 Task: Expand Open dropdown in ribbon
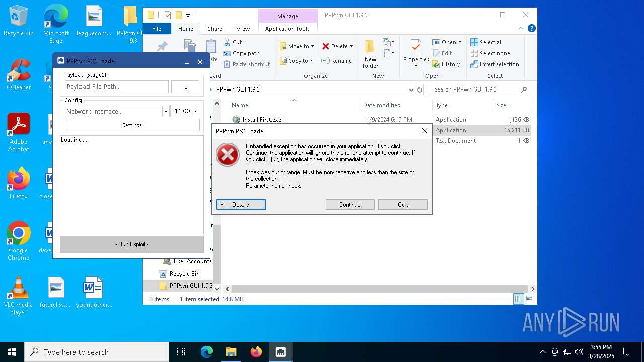460,42
